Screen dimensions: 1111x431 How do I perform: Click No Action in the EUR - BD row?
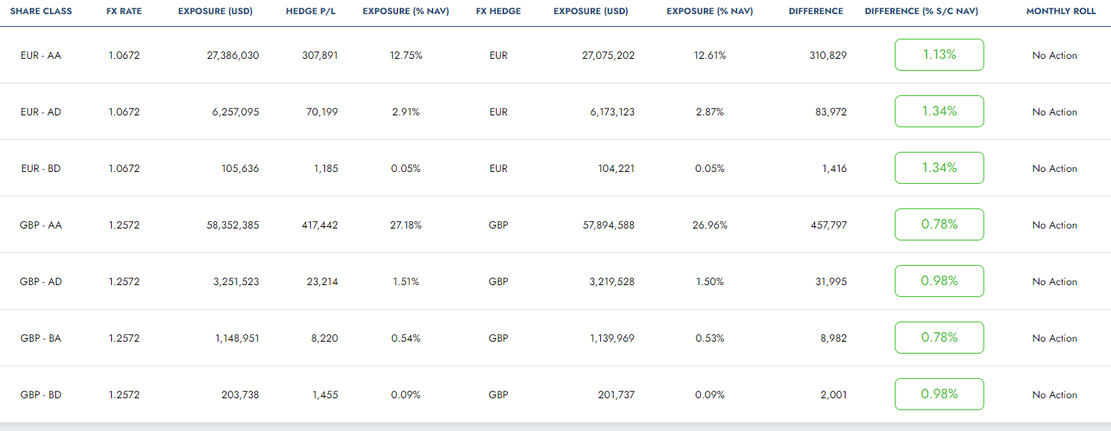[1054, 169]
